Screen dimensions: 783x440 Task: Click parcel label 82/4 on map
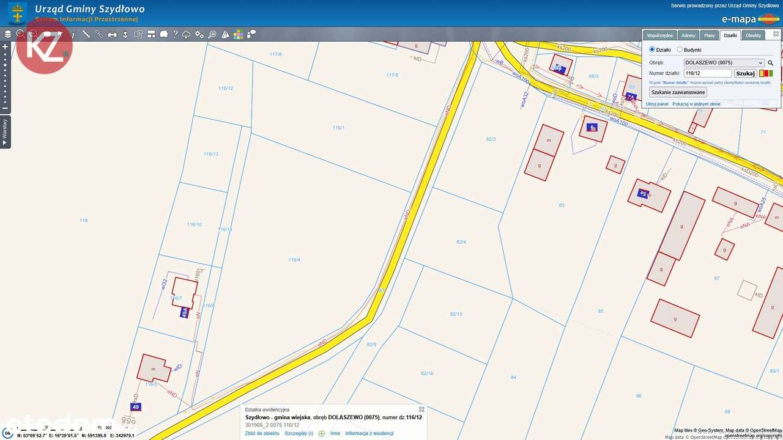pos(461,242)
